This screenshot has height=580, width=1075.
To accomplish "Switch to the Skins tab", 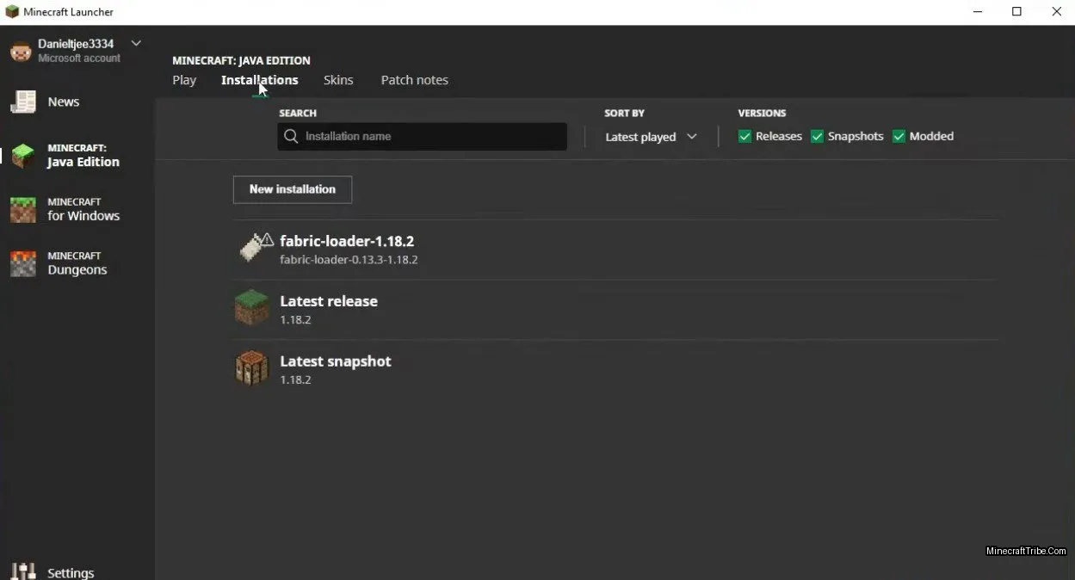I will [338, 80].
